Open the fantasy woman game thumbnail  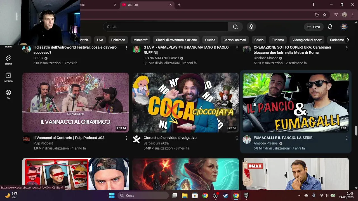click(x=186, y=174)
